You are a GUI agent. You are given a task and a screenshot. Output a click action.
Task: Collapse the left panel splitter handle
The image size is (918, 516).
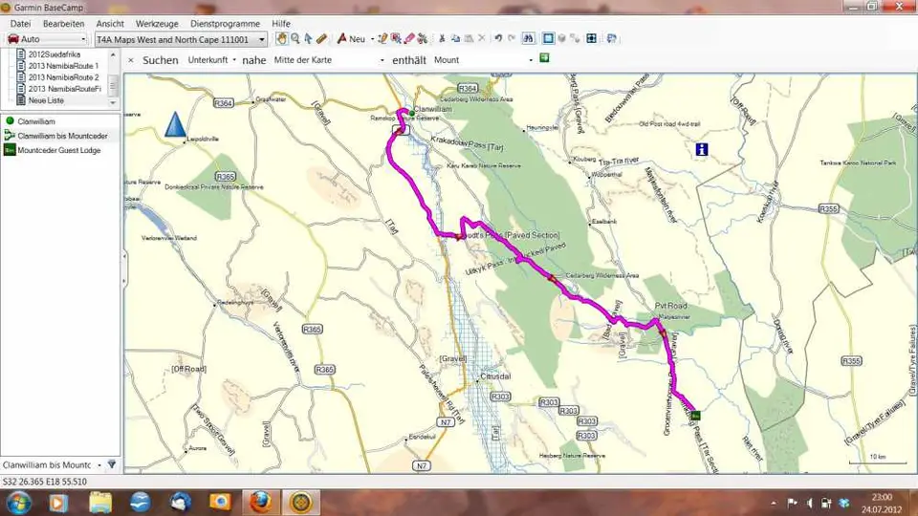pos(123,269)
